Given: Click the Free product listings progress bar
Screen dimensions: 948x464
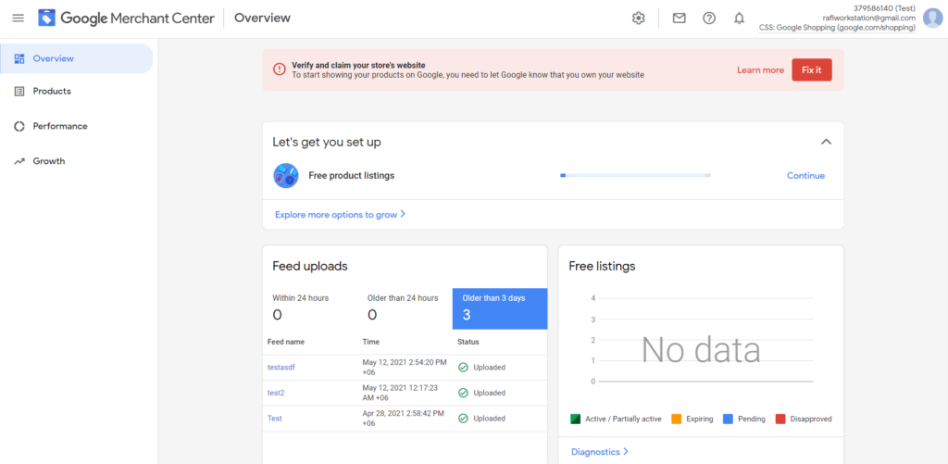Looking at the screenshot, I should coord(635,175).
